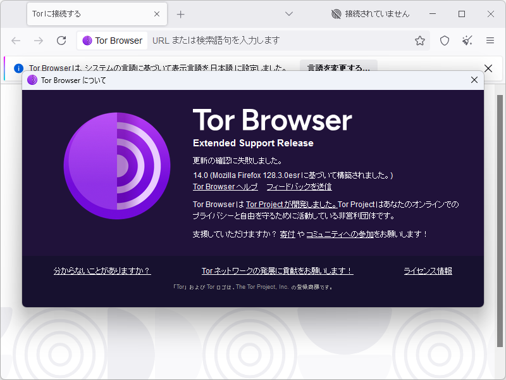Reload the current page
The width and height of the screenshot is (506, 380).
click(x=61, y=40)
